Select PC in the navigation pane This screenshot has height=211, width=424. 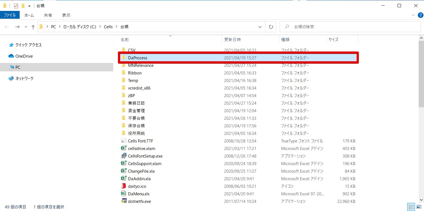click(x=56, y=67)
